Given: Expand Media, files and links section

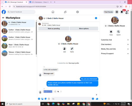Looking at the screenshot, I should (x=115, y=49).
